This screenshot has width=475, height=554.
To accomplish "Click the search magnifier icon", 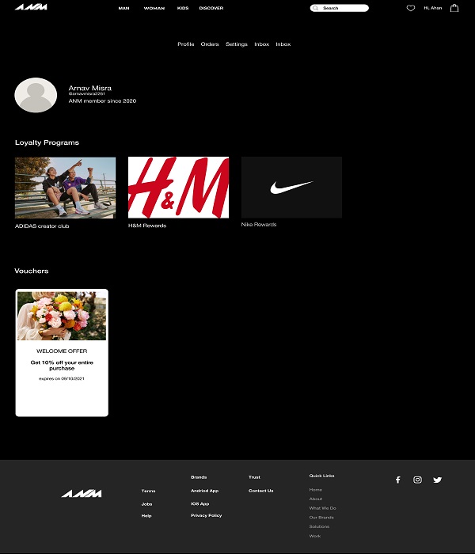I will [316, 8].
